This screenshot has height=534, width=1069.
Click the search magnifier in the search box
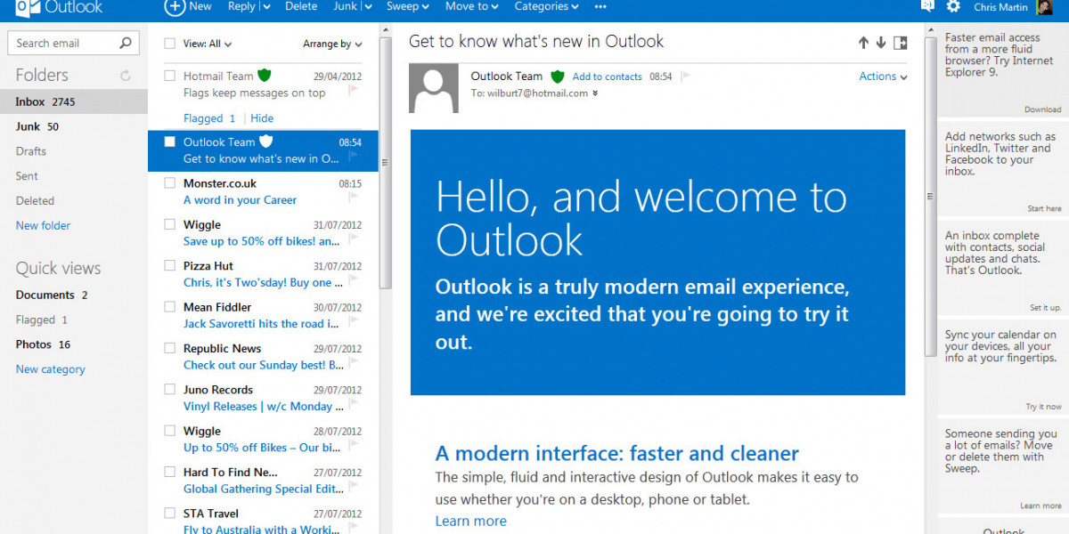(x=126, y=42)
